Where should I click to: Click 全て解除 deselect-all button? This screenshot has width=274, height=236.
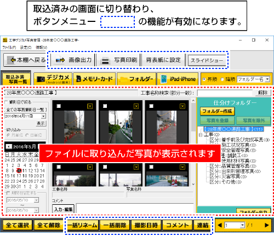[49, 225]
